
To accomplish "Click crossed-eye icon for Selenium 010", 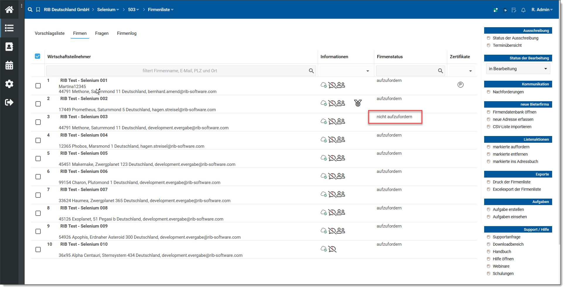I will point(332,249).
